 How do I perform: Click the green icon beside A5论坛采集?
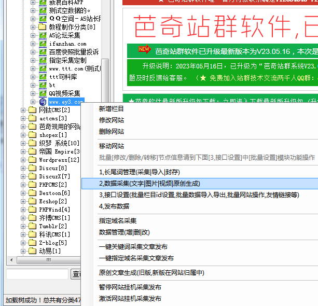43,35
